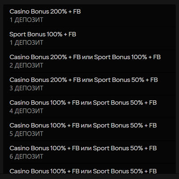Click the 6 ДЕПОЗИТ label
Viewport: 179px width, 179px height.
click(26, 157)
